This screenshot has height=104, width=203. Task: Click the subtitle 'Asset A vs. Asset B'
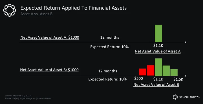point(36,14)
